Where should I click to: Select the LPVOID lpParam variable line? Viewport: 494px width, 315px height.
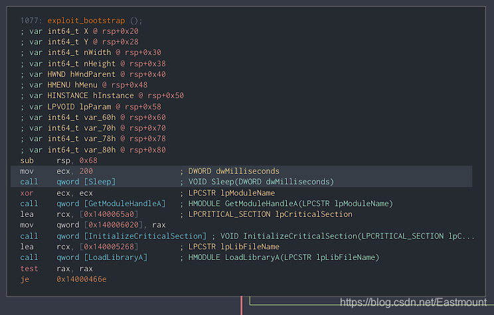[x=91, y=107]
